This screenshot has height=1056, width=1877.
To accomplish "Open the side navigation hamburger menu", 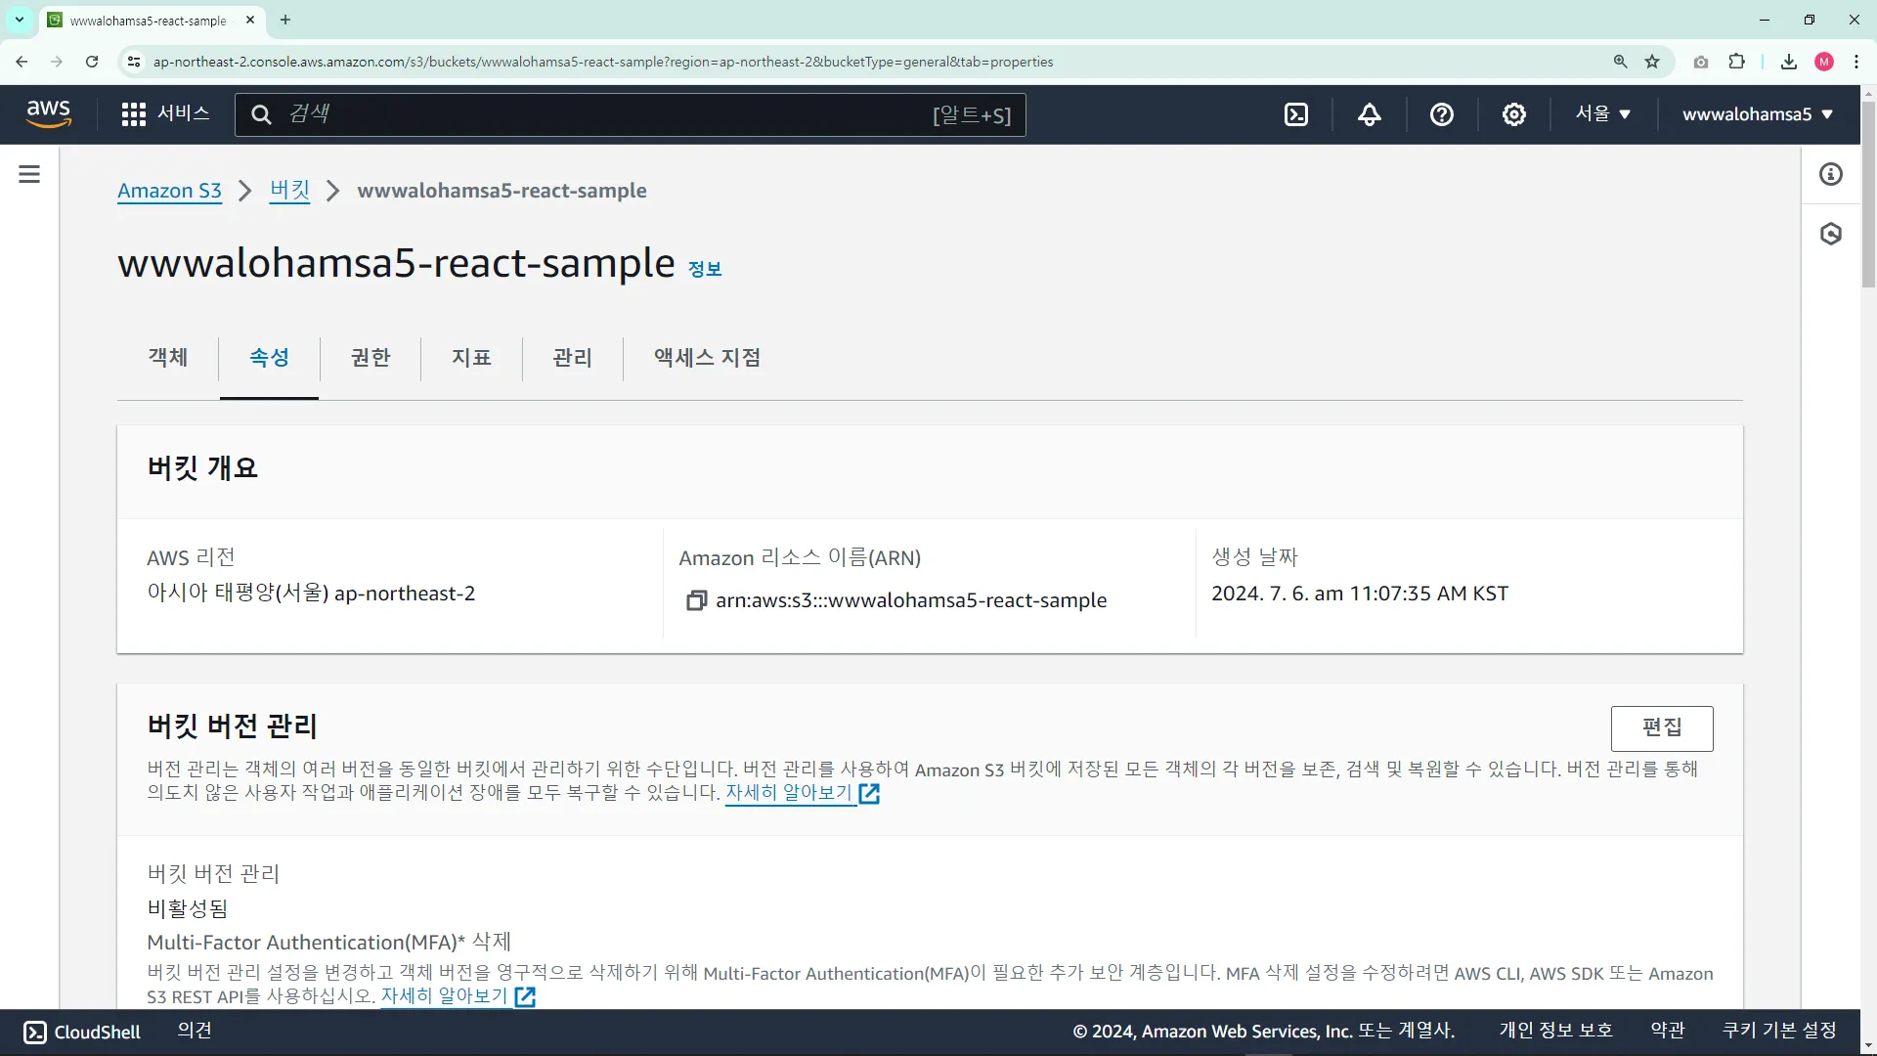I will click(29, 174).
